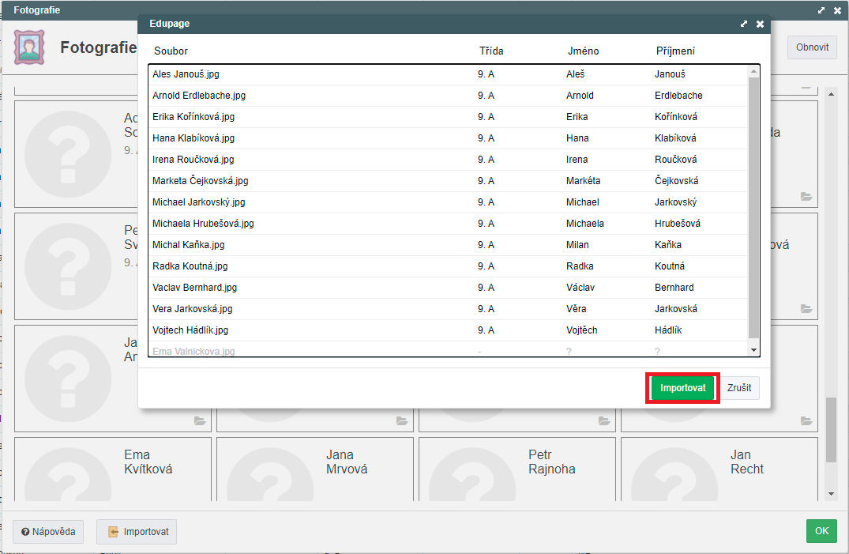Select file Vera Jarkovská.jpg
This screenshot has width=849, height=554.
(192, 309)
